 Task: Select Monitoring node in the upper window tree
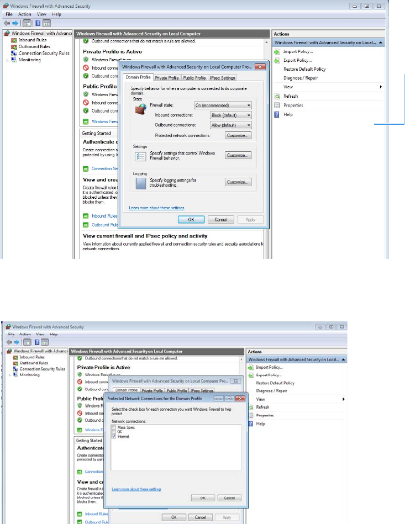[29, 60]
